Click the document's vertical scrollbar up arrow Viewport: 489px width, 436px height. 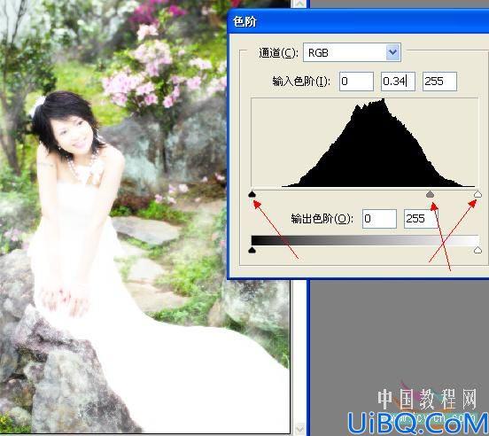click(x=299, y=4)
